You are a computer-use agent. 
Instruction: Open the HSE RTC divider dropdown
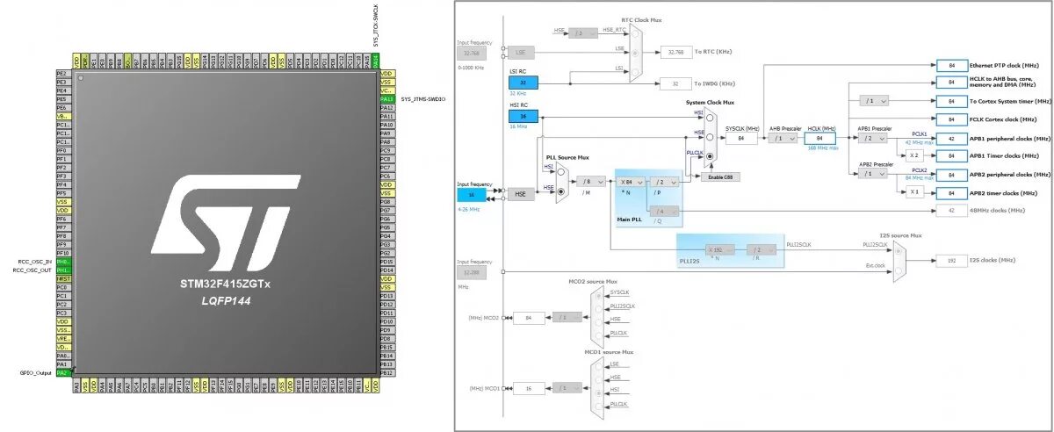point(583,32)
